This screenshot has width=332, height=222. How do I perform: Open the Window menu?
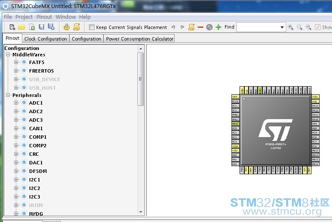[x=65, y=17]
